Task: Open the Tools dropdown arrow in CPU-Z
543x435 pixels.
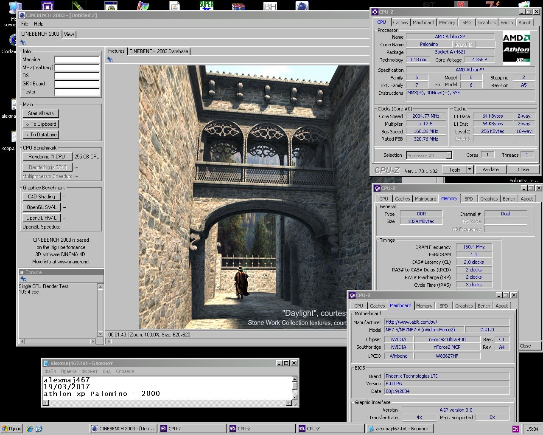Action: 470,169
